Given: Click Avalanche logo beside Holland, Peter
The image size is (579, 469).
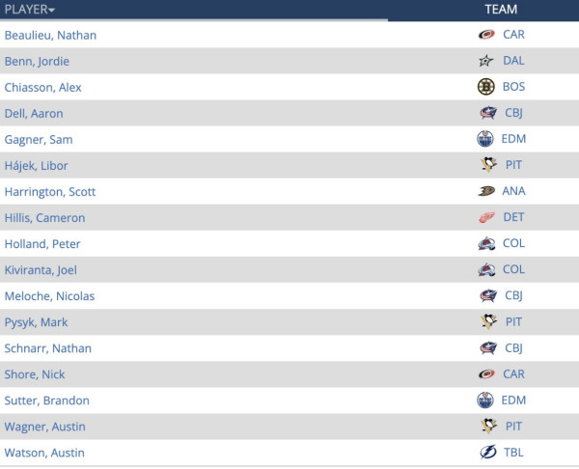Looking at the screenshot, I should tap(486, 243).
